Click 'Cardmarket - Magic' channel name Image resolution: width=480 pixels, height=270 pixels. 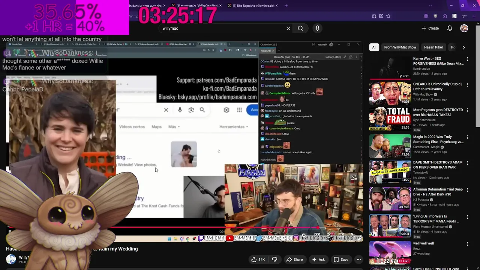coord(427,147)
